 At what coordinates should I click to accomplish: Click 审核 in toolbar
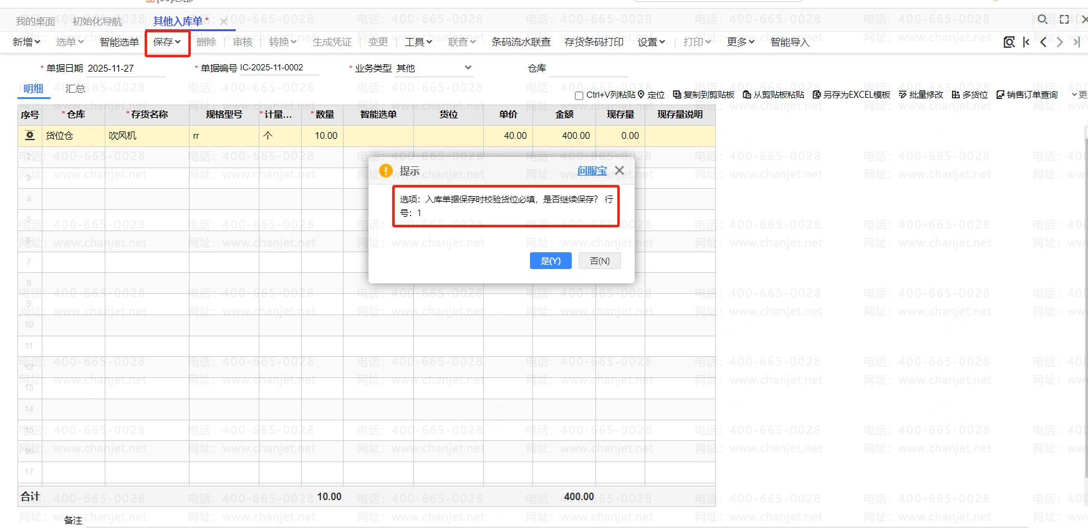click(x=243, y=42)
